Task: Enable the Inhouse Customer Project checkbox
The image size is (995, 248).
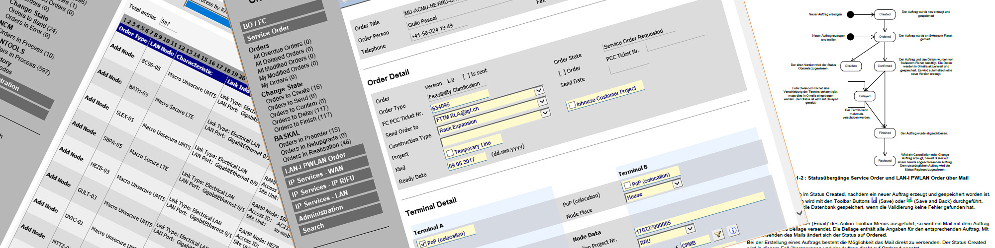Action: pos(572,105)
